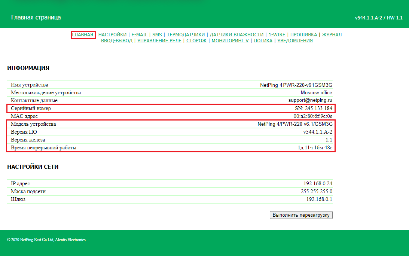Click gateway value 192.168.0.1
Viewport: 409px width, 256px height.
319,199
